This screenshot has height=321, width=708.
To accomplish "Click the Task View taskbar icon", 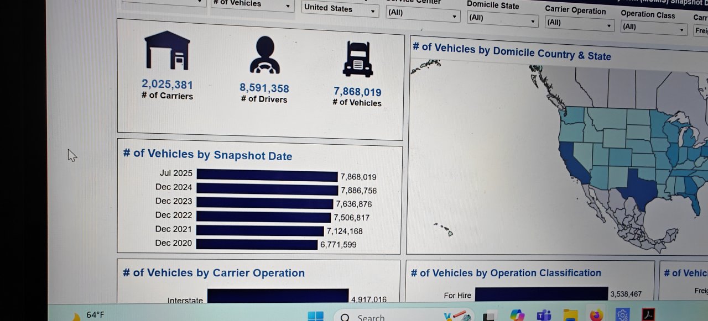I will point(489,316).
